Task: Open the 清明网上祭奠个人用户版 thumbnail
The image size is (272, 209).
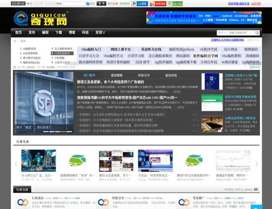Action: click(212, 82)
